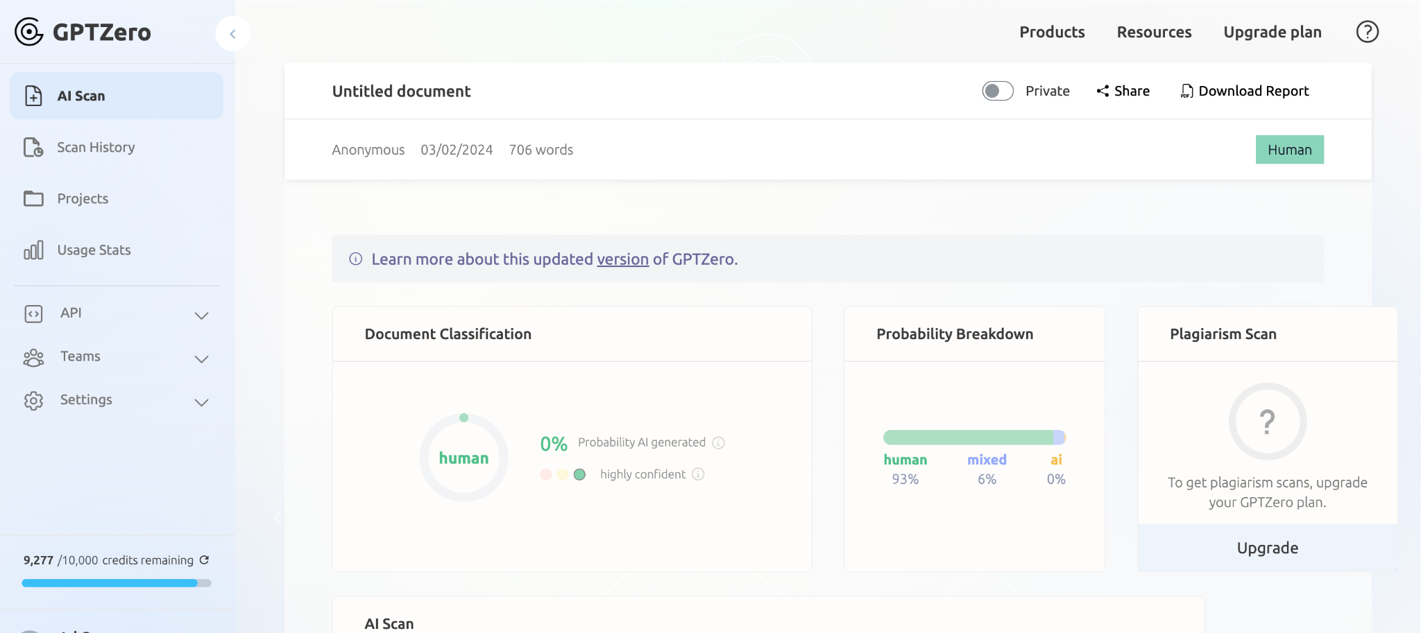This screenshot has height=633, width=1421.
Task: Click info icon next to highly confident
Action: [x=699, y=474]
